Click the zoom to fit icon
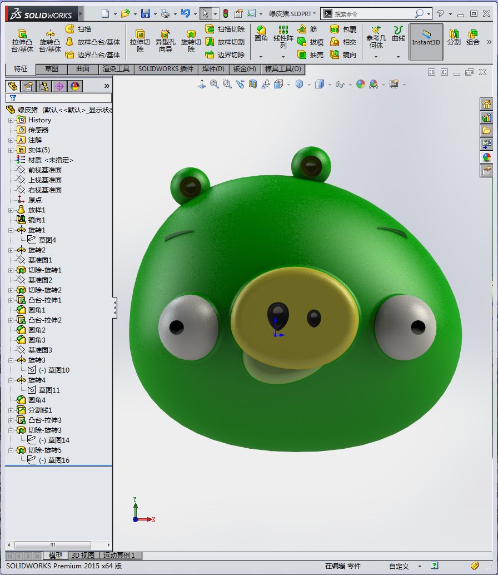 [x=215, y=85]
